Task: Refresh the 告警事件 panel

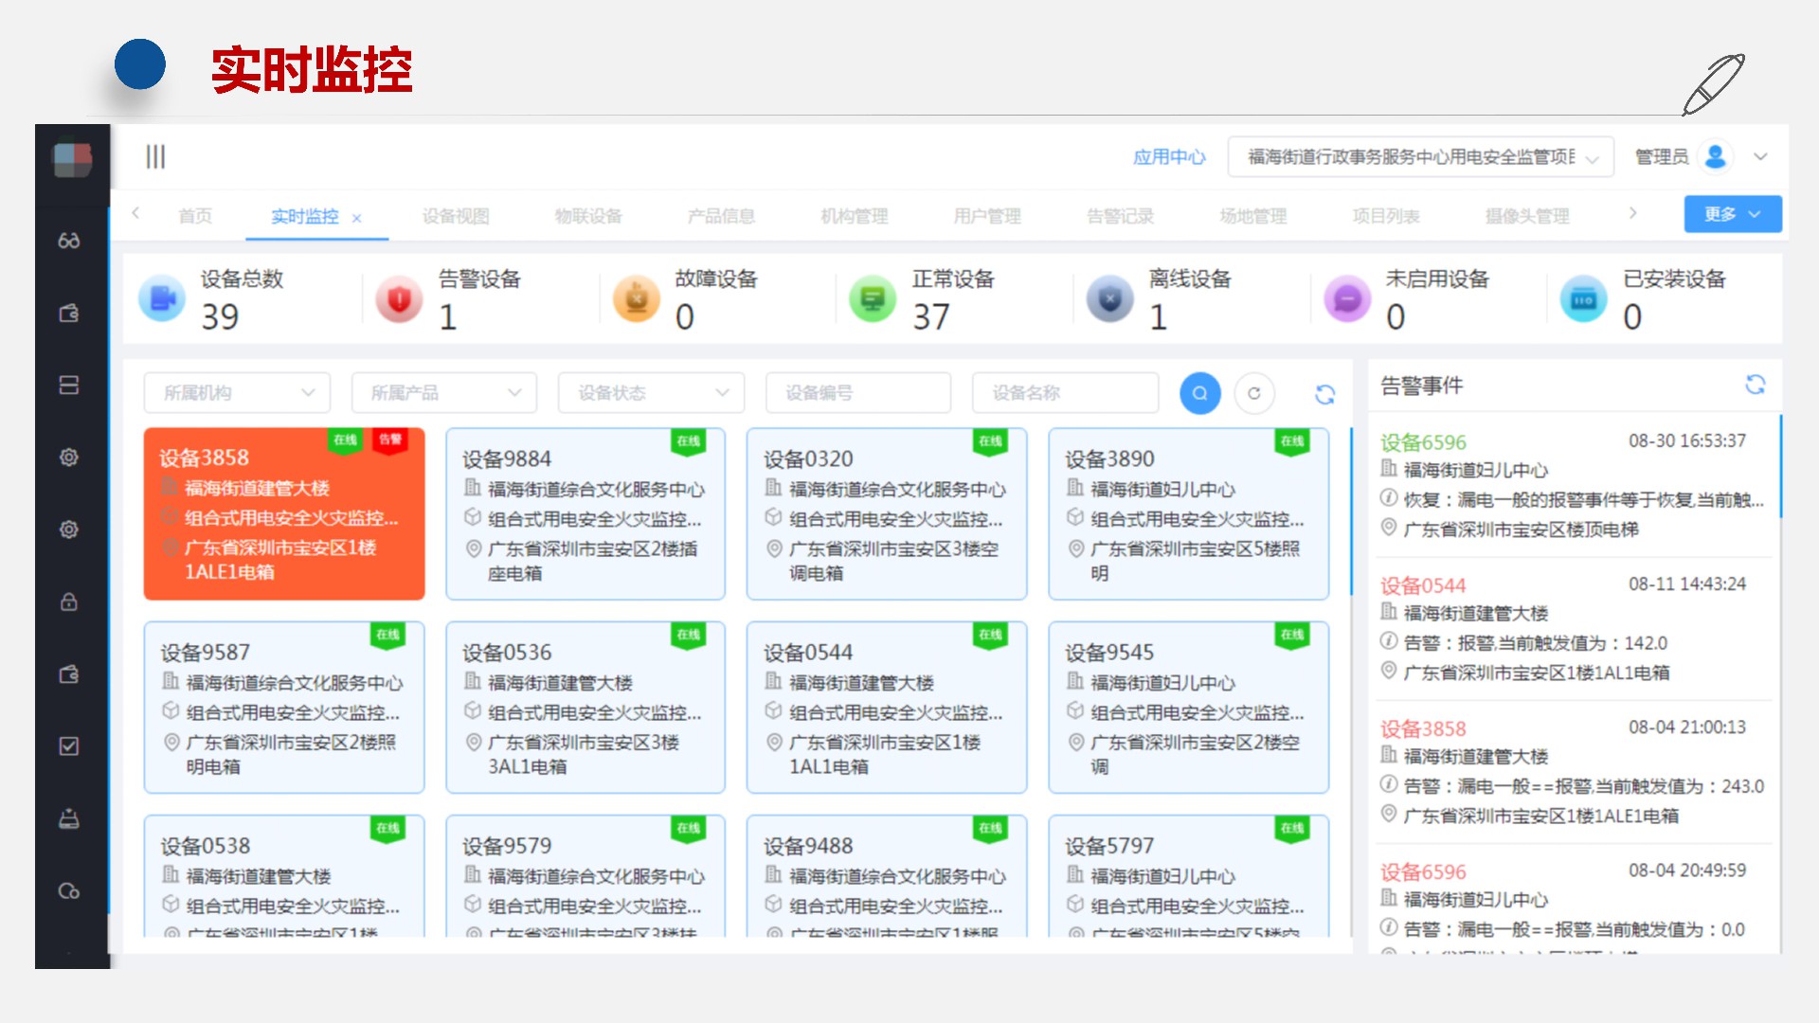Action: (1755, 384)
